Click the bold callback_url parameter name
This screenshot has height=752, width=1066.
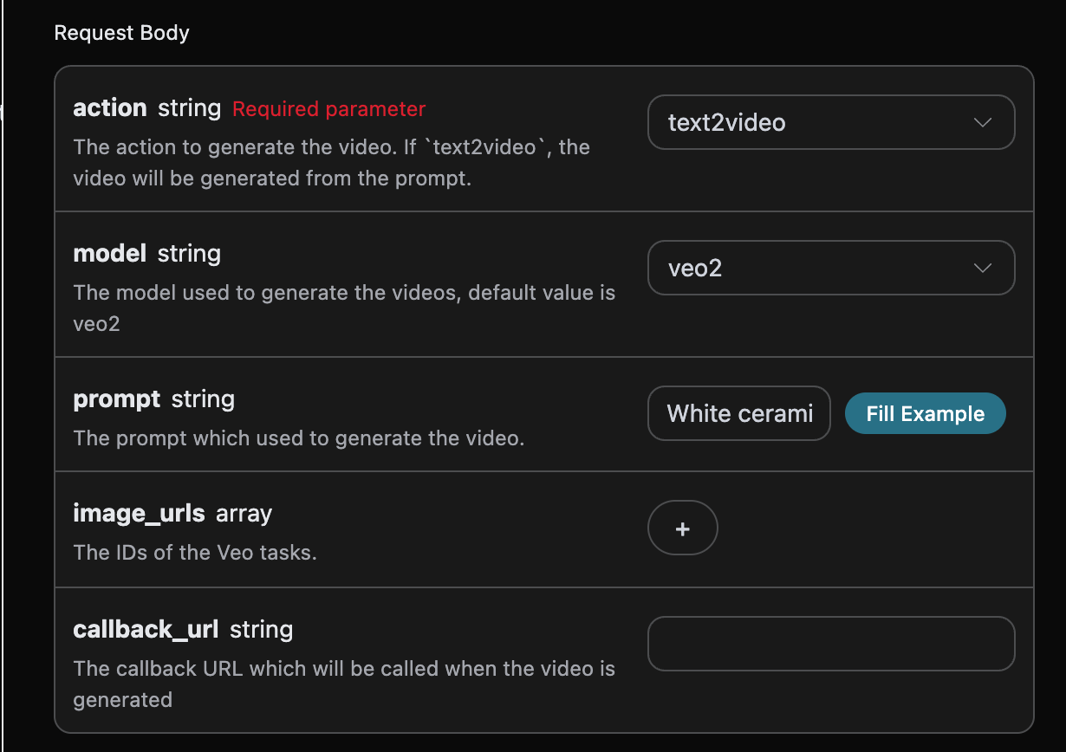pyautogui.click(x=146, y=630)
